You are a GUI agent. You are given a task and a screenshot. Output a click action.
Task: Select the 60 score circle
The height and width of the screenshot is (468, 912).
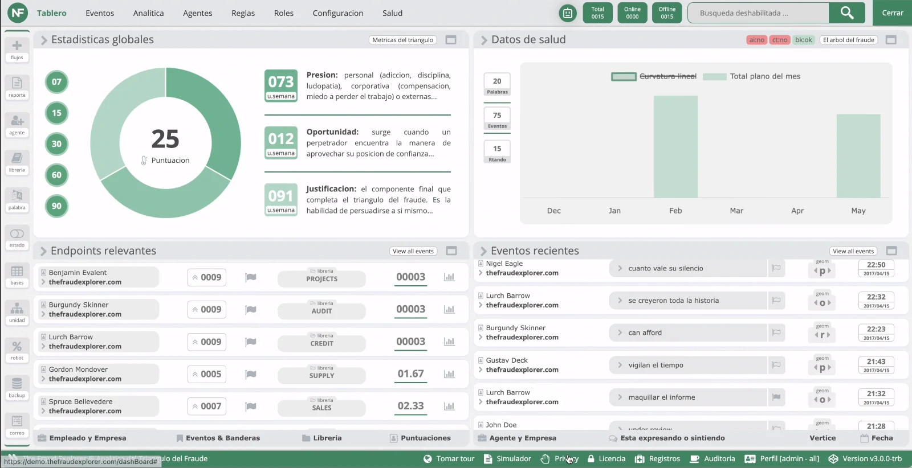(x=56, y=175)
